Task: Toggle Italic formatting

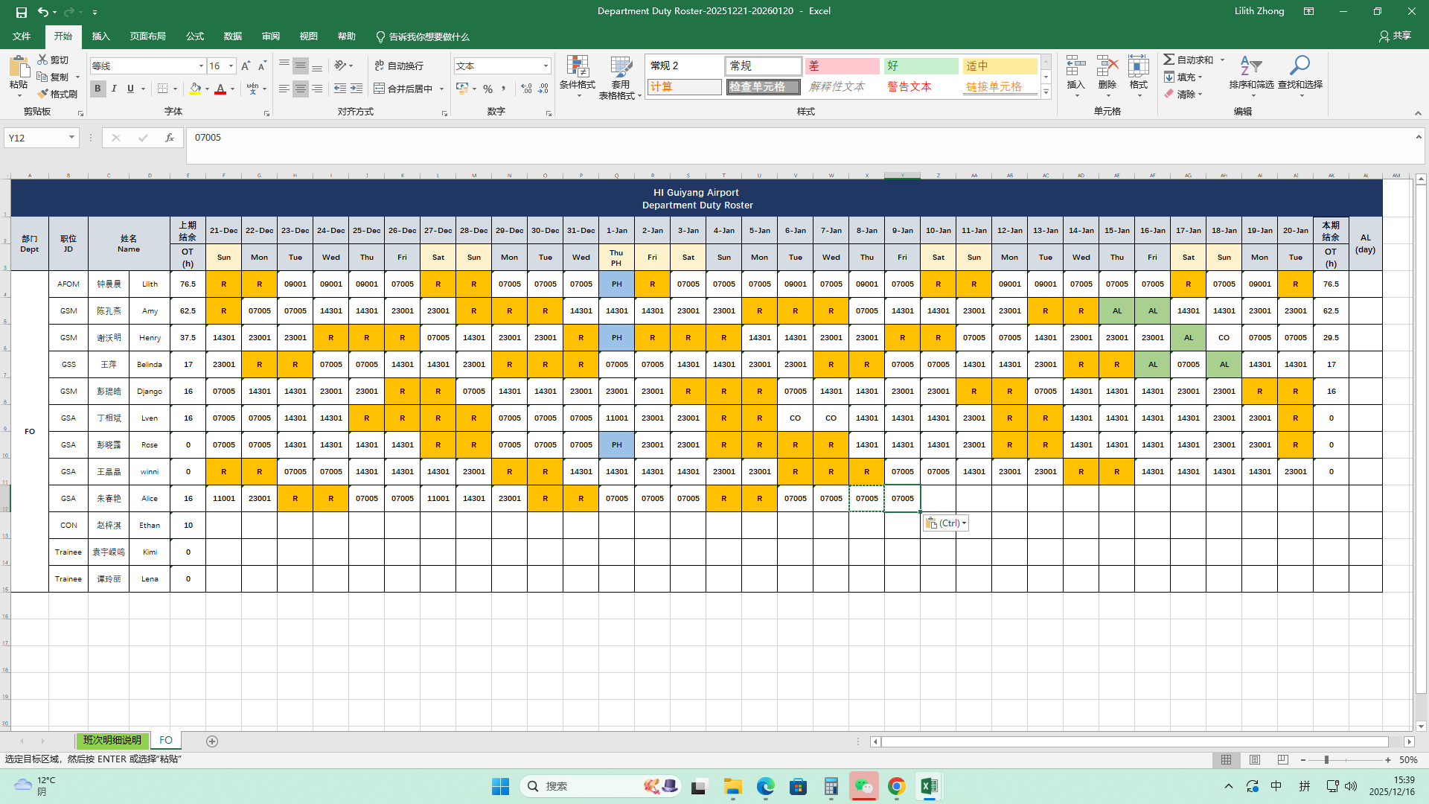Action: point(114,89)
